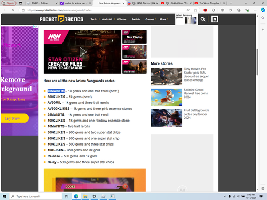Viewport: 267px width, 200px height.
Task: Click the 600KLIKES code text
Action: coord(56,97)
